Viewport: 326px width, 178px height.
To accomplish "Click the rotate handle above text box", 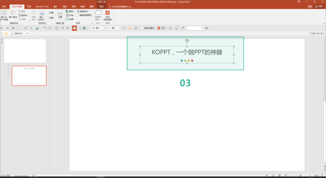I will tap(187, 40).
